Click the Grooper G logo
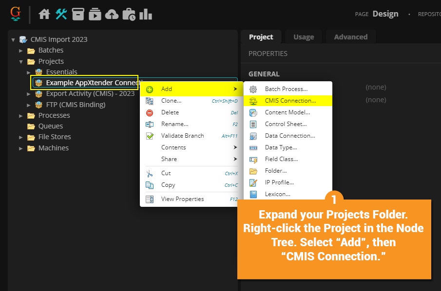Screen dimensions: 441x291 [x=16, y=14]
